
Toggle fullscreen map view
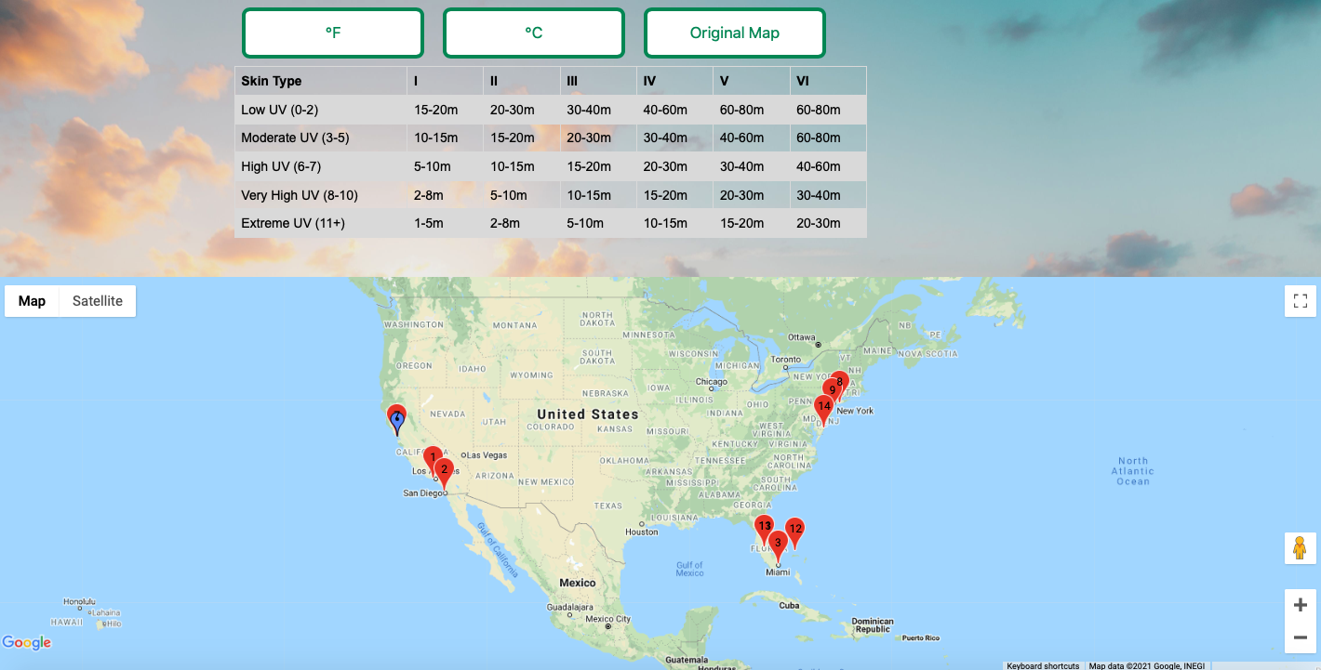click(x=1301, y=301)
